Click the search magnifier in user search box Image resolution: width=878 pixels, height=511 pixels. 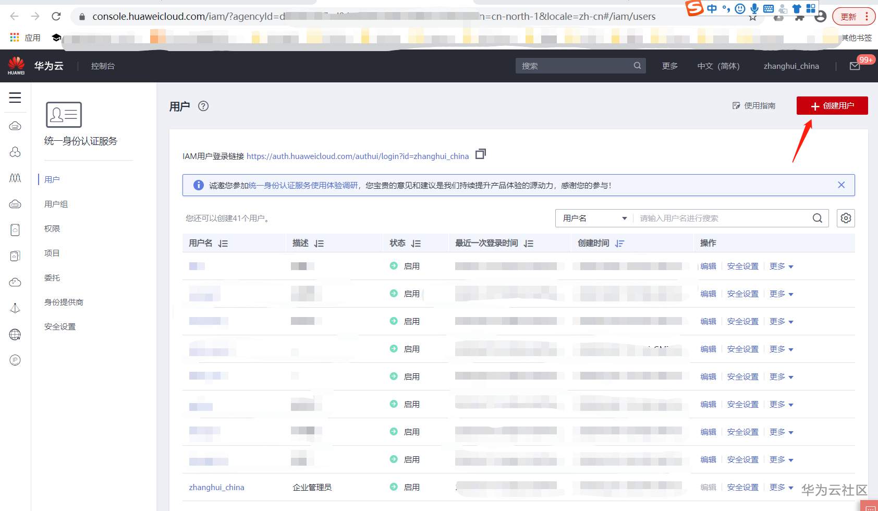pyautogui.click(x=818, y=218)
